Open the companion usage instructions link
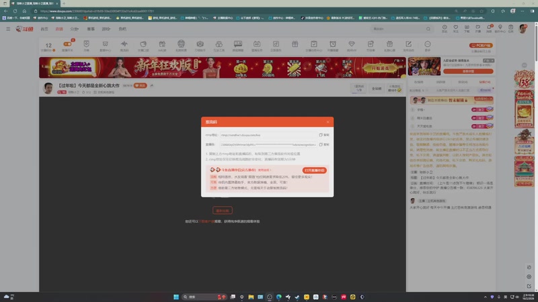This screenshot has width=538, height=302. click(x=264, y=170)
